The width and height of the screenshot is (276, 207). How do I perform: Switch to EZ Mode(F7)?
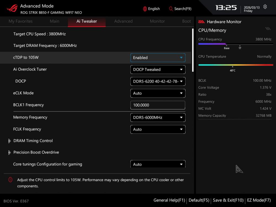click(x=259, y=200)
